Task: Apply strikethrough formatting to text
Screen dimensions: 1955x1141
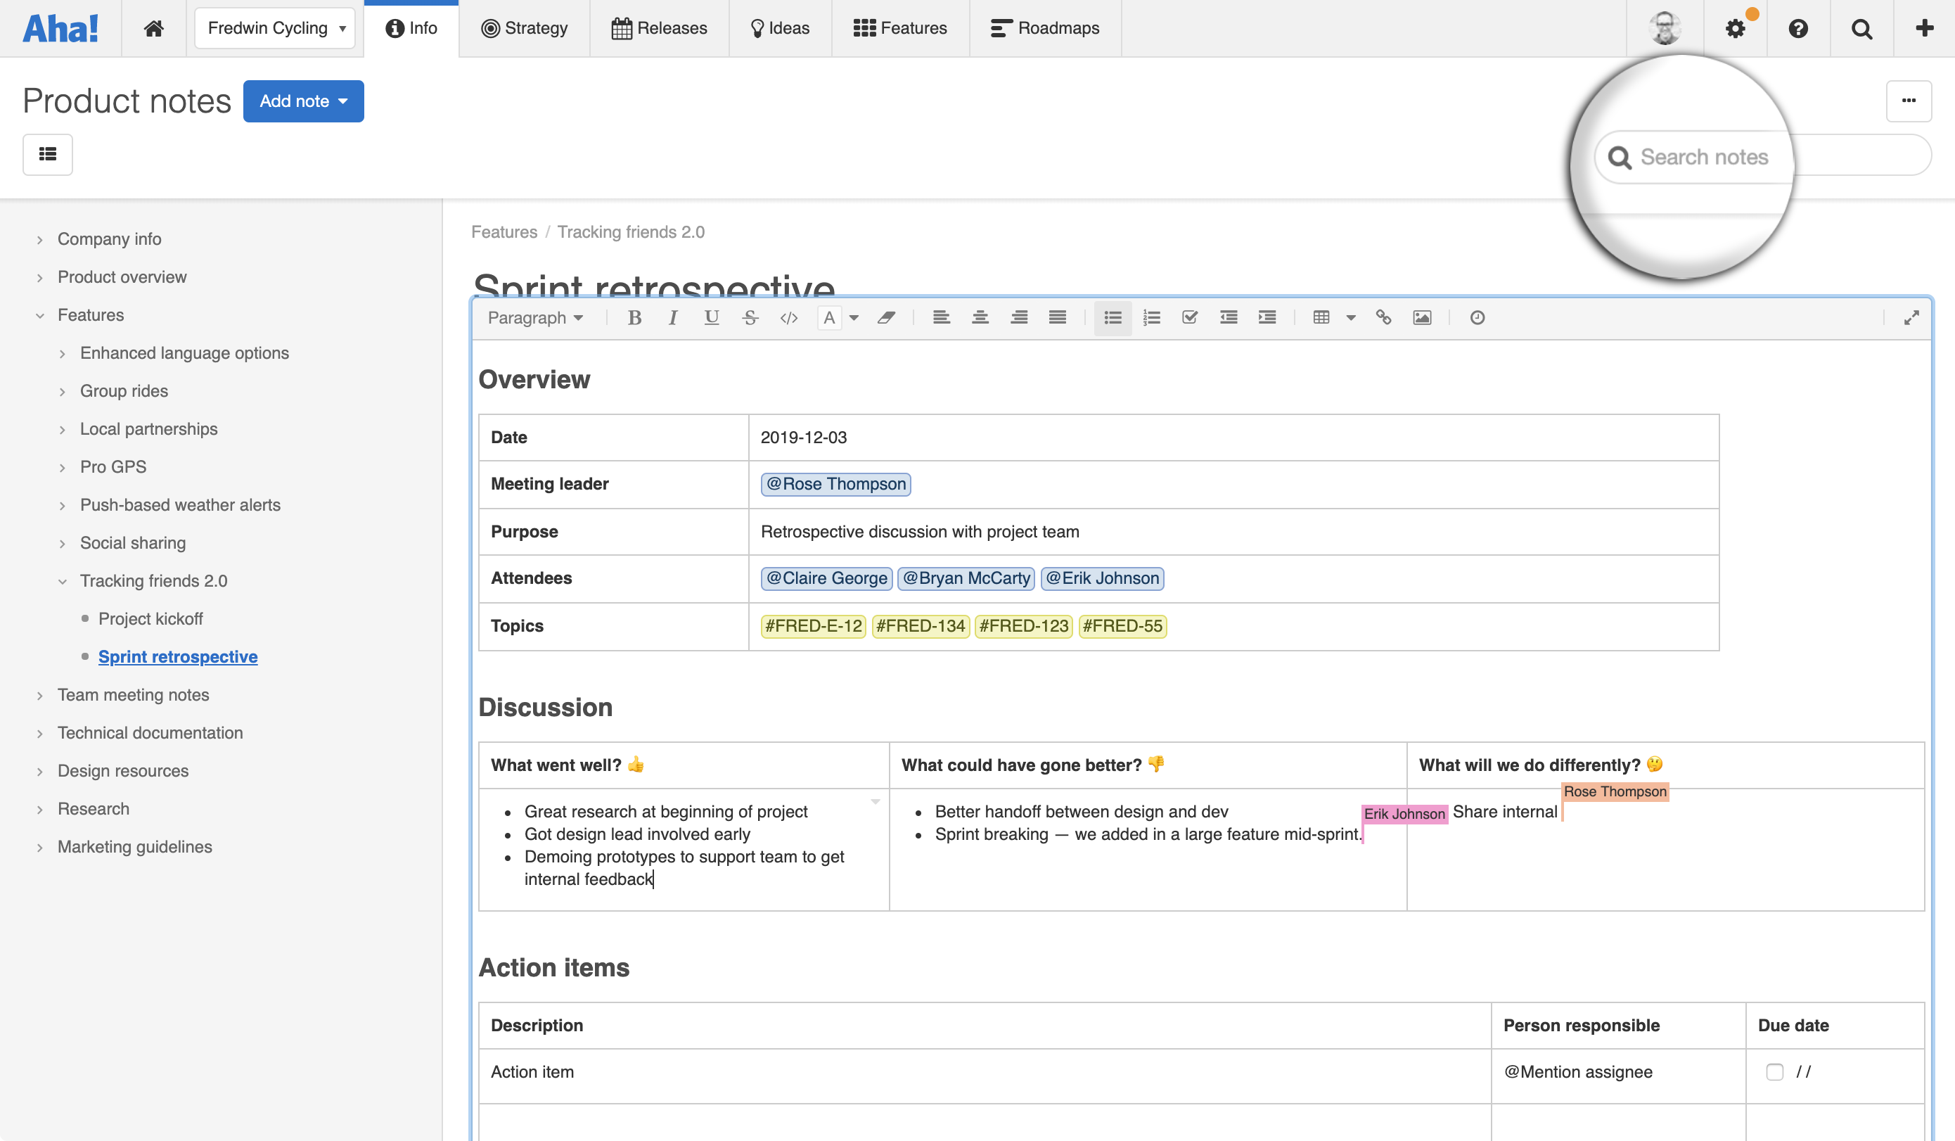Action: pos(750,317)
